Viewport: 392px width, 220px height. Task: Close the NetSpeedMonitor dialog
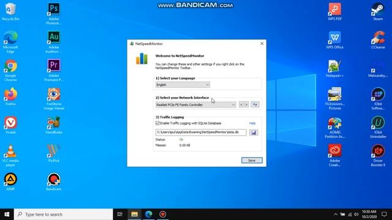(262, 43)
